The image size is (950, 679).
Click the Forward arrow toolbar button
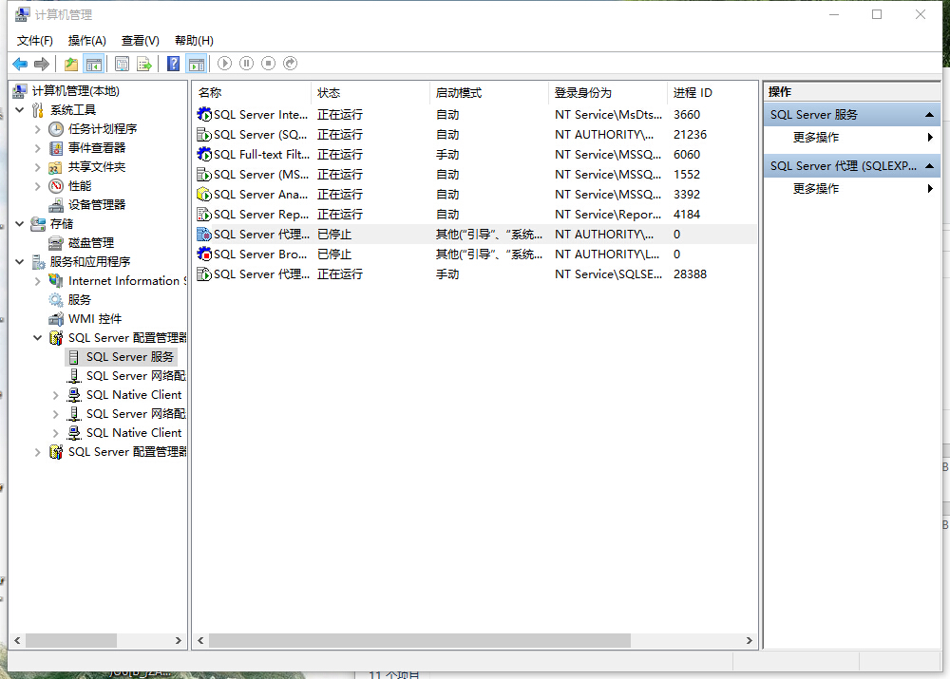41,64
